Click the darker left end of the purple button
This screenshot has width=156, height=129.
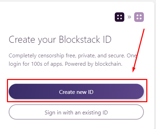tap(15, 91)
